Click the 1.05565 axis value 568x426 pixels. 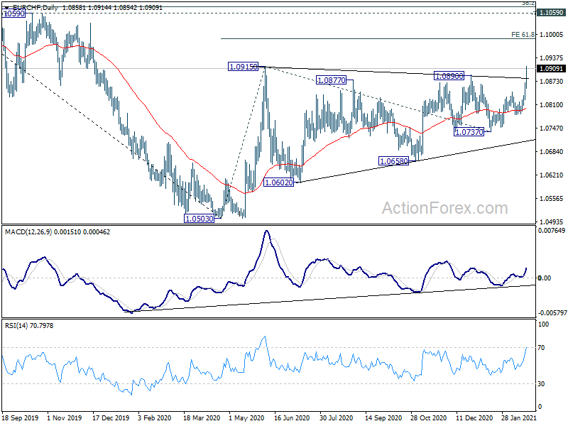tap(552, 199)
